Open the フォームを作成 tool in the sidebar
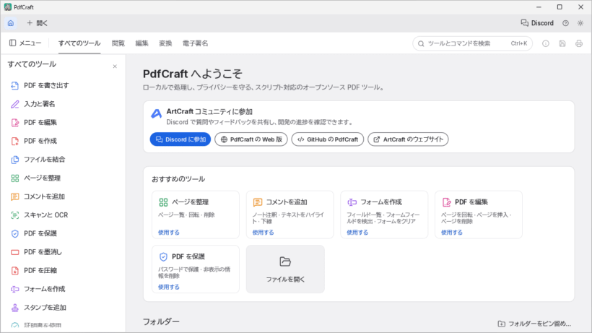 [63, 289]
